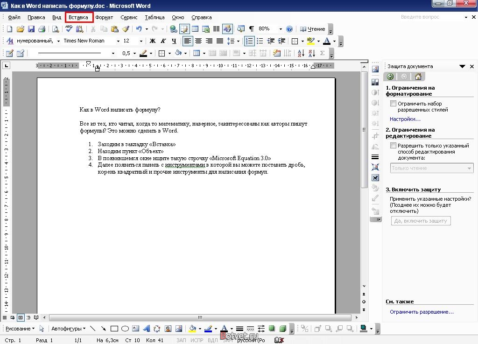Center the text alignment

click(198, 41)
